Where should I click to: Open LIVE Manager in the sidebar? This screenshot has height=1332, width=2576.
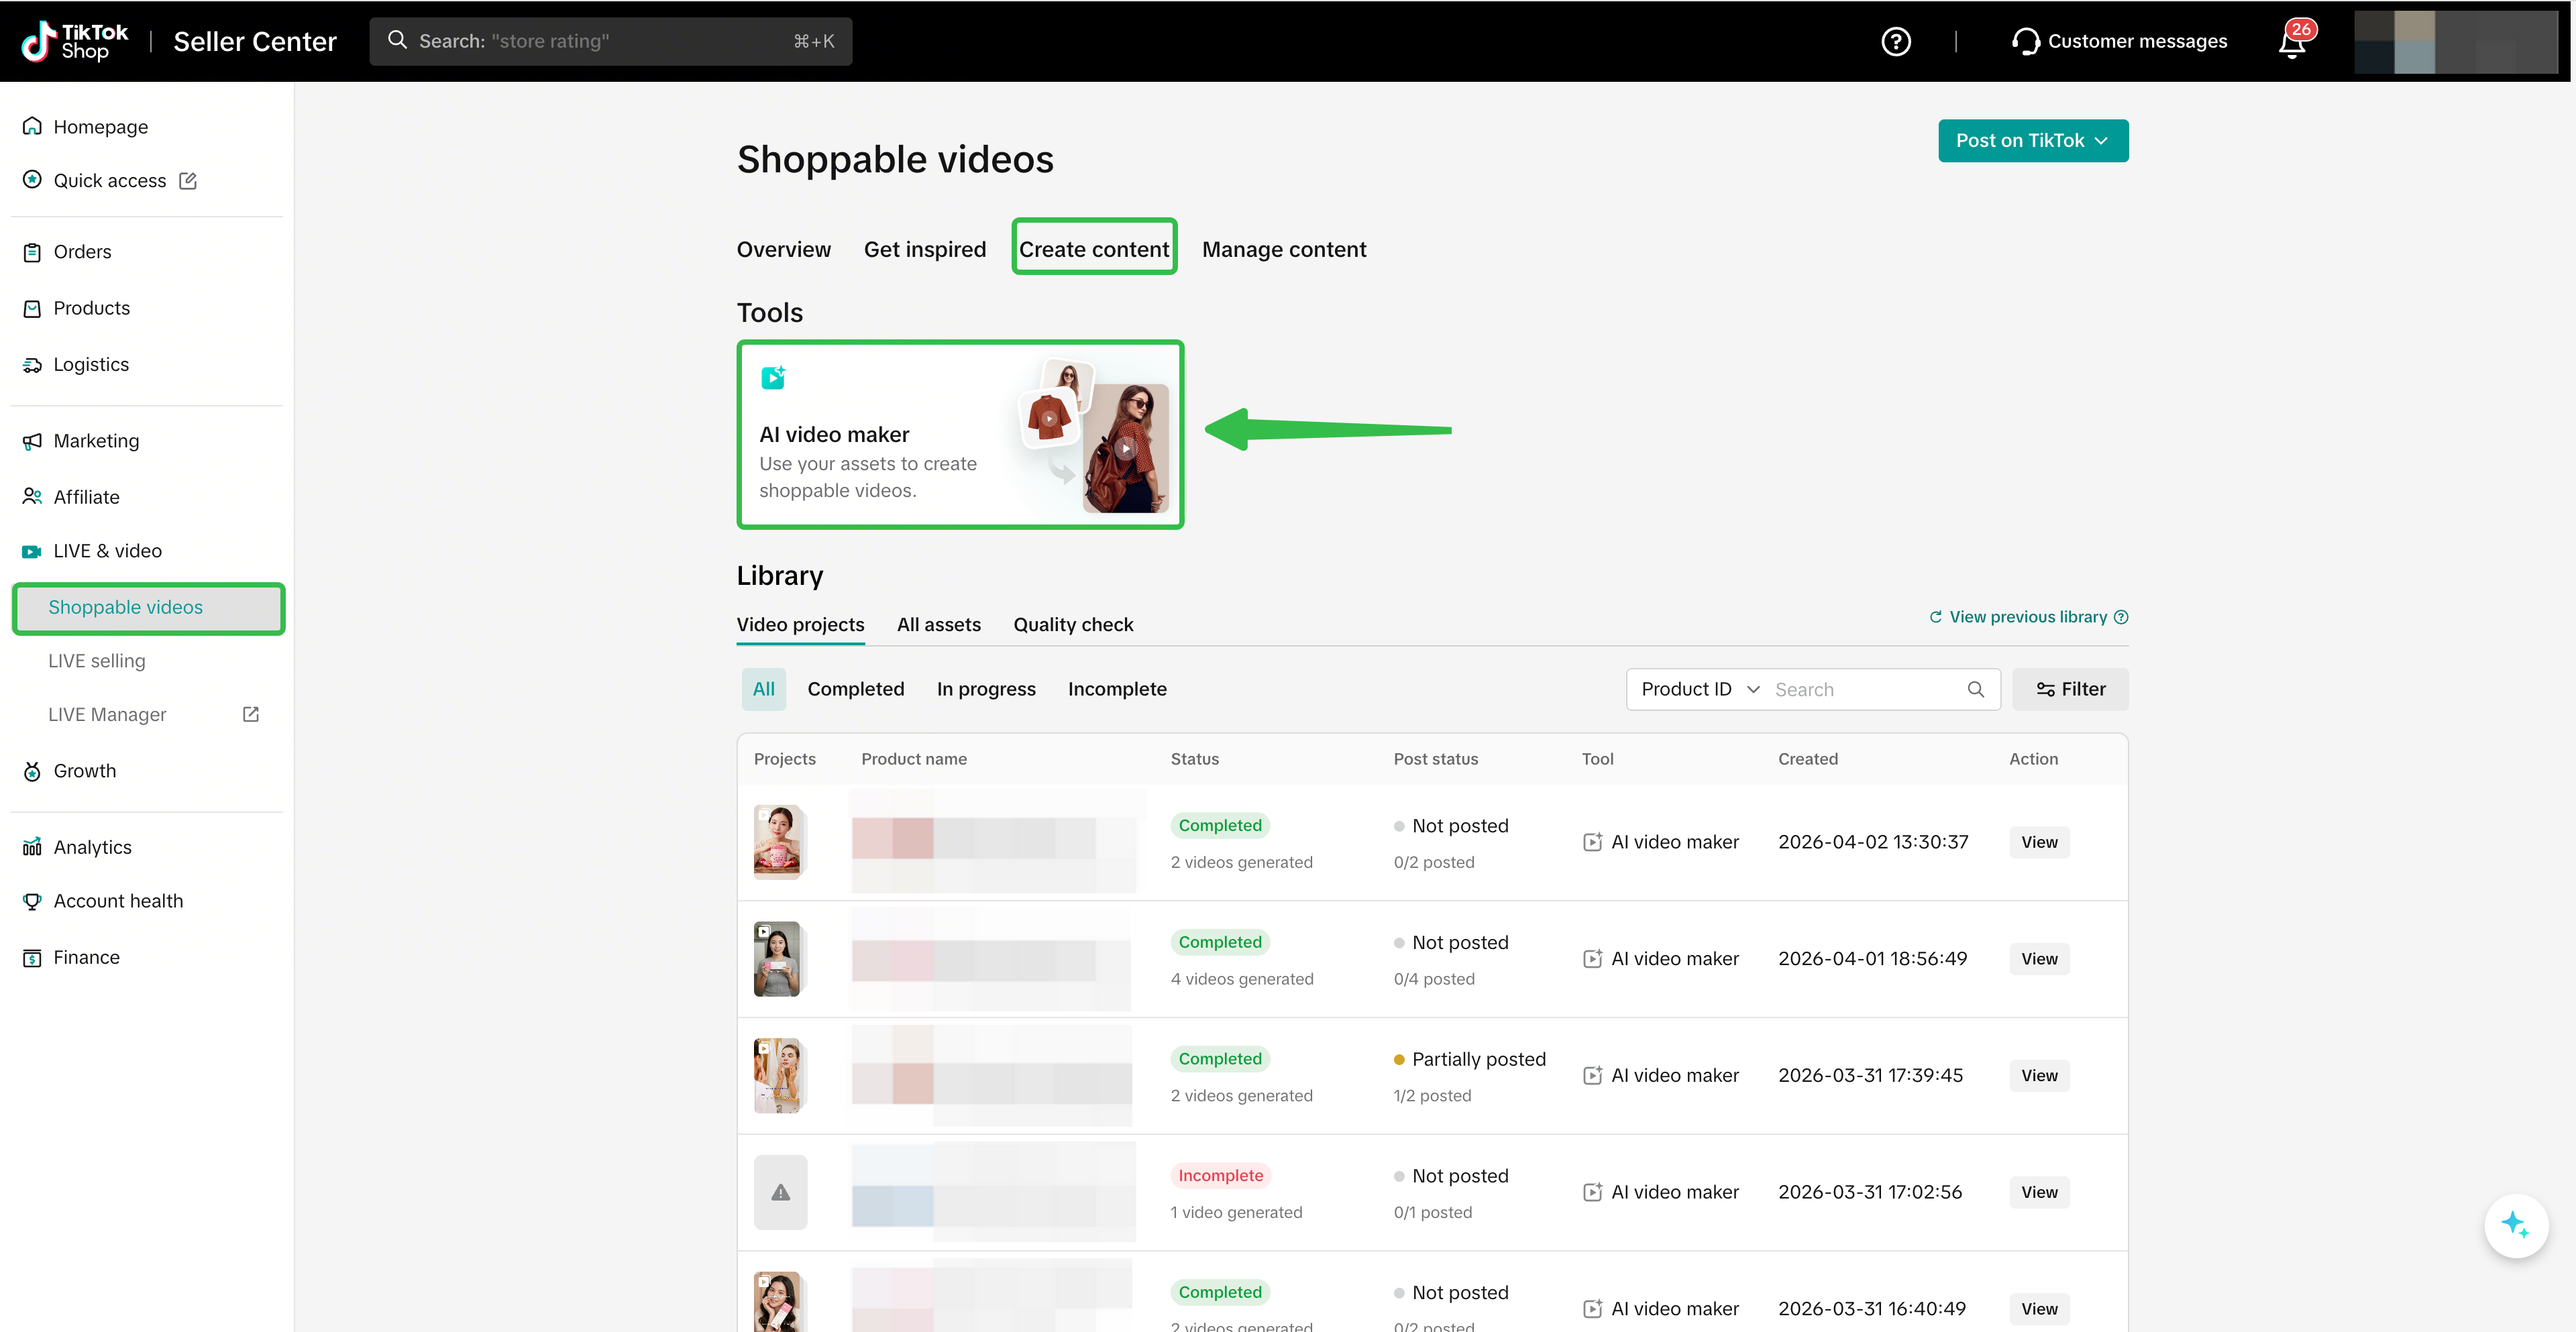pos(107,715)
